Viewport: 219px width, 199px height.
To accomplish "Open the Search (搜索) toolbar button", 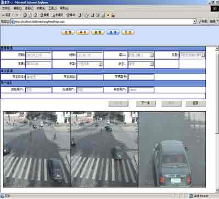I will point(44,15).
